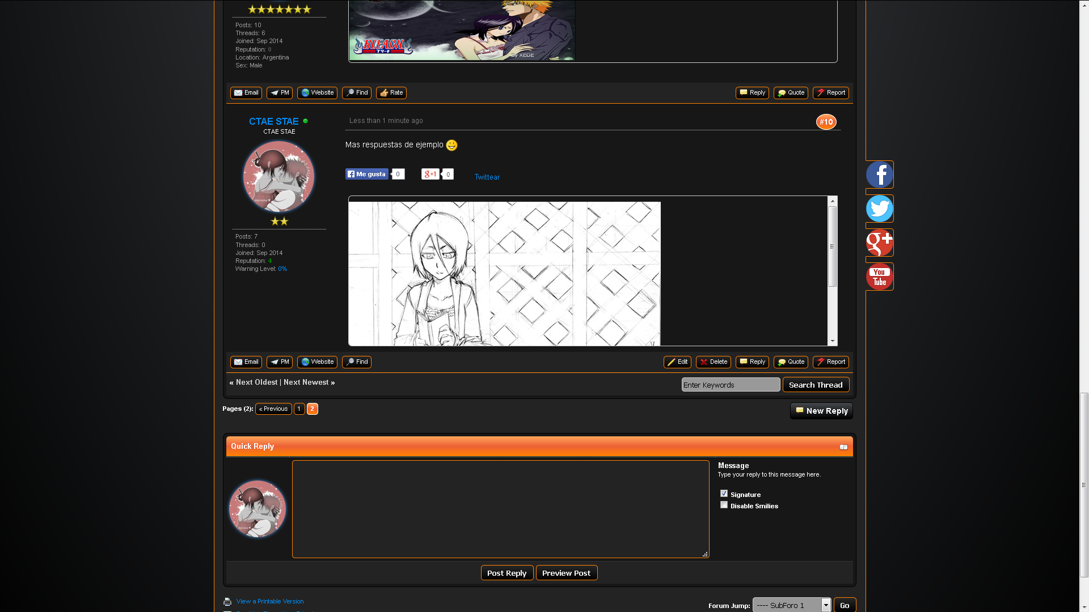
Task: Click the printer icon for printable version
Action: (x=227, y=602)
